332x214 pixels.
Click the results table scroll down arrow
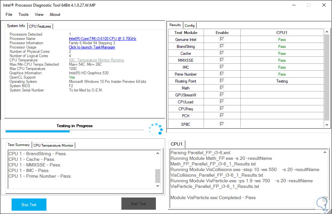click(327, 125)
